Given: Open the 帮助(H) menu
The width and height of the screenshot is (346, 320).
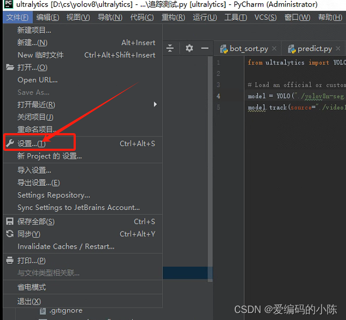Looking at the screenshot, I should [330, 17].
